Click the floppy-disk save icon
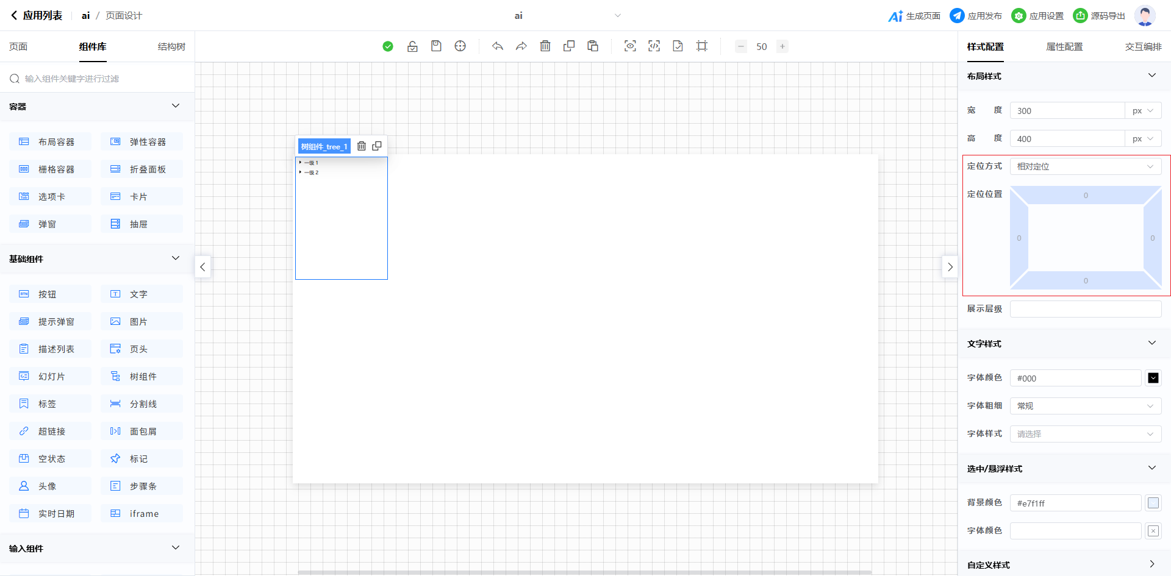Image resolution: width=1171 pixels, height=576 pixels. [x=436, y=46]
